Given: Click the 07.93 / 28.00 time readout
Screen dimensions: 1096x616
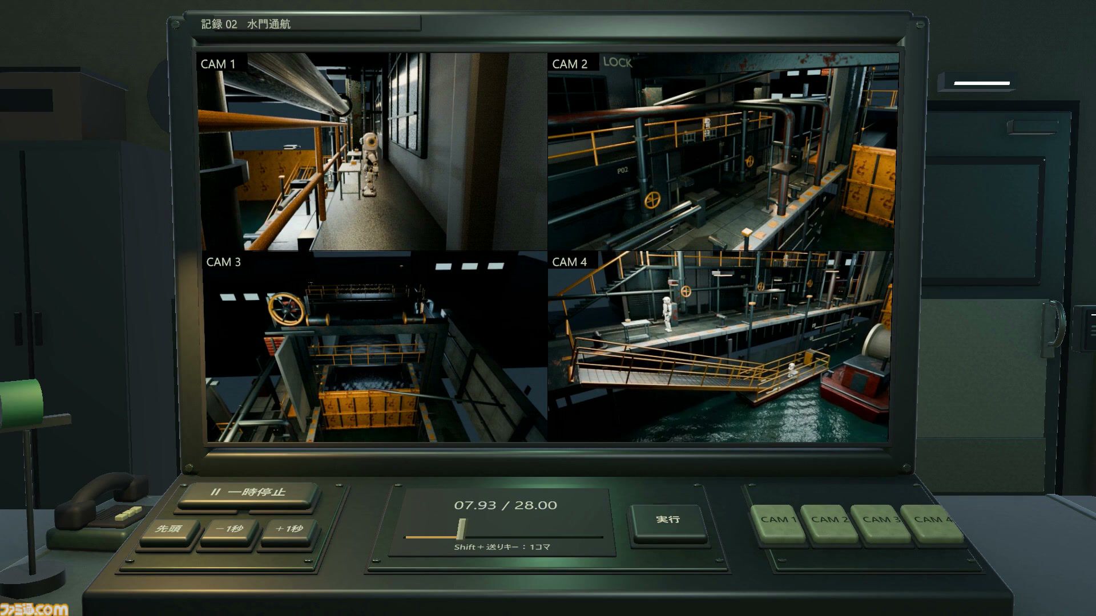Looking at the screenshot, I should click(x=505, y=505).
